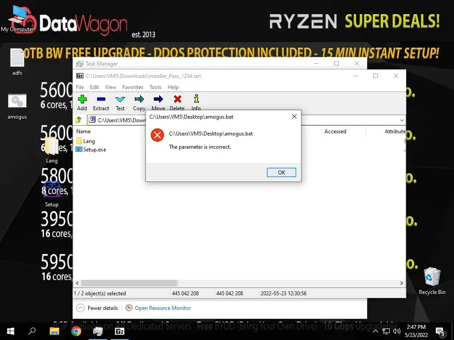Click right arrow of the horizontal scrollbar
The image size is (454, 340).
point(402,283)
